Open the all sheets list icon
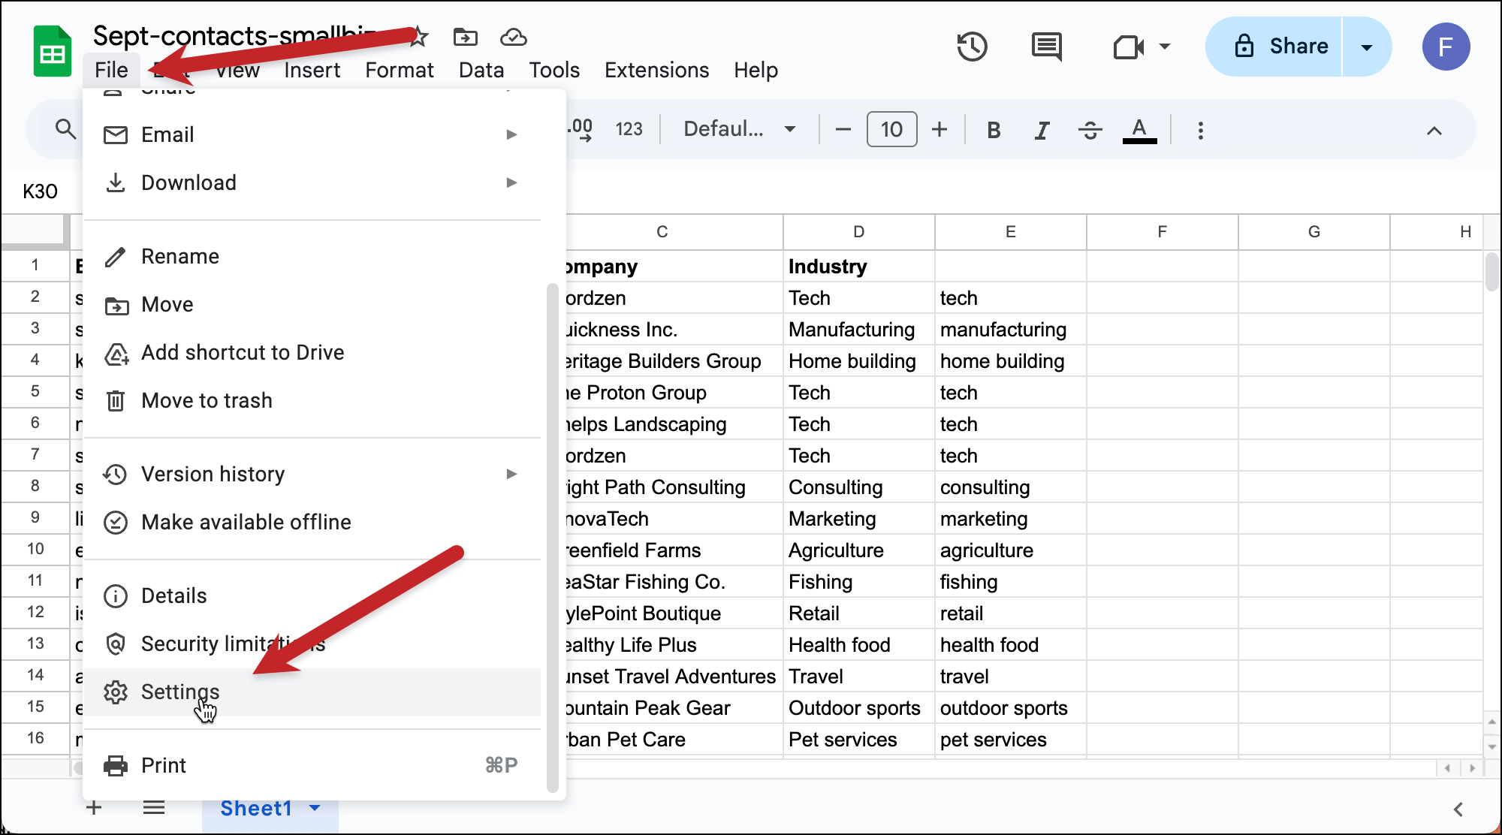 154,807
